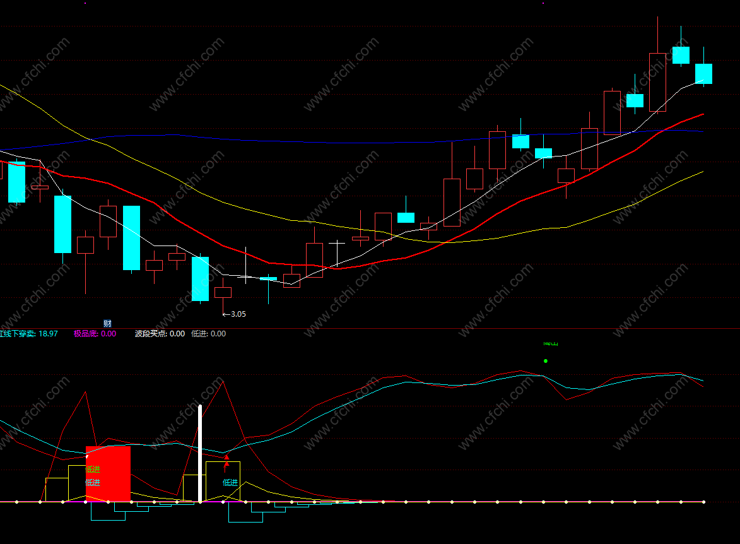Viewport: 740px width, 544px height.
Task: Click the tall white vertical signal bar
Action: (x=200, y=453)
